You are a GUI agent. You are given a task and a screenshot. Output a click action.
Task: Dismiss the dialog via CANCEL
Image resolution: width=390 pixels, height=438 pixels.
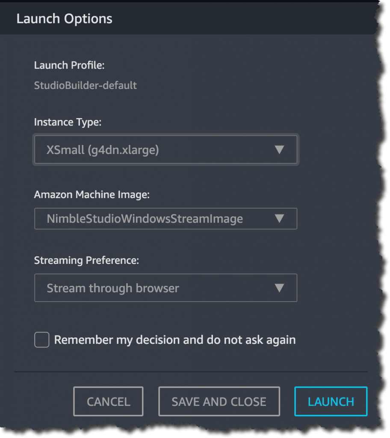pos(108,401)
